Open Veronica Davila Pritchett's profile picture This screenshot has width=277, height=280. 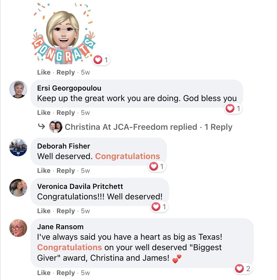pyautogui.click(x=18, y=188)
